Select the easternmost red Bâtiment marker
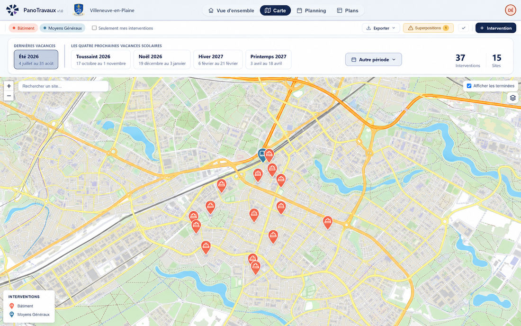 pos(328,222)
